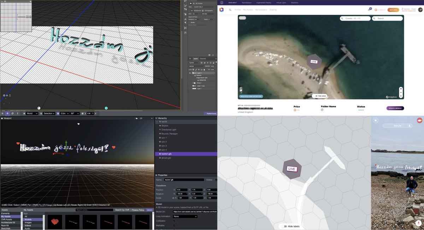Switch to the Channels tab

coord(203,59)
